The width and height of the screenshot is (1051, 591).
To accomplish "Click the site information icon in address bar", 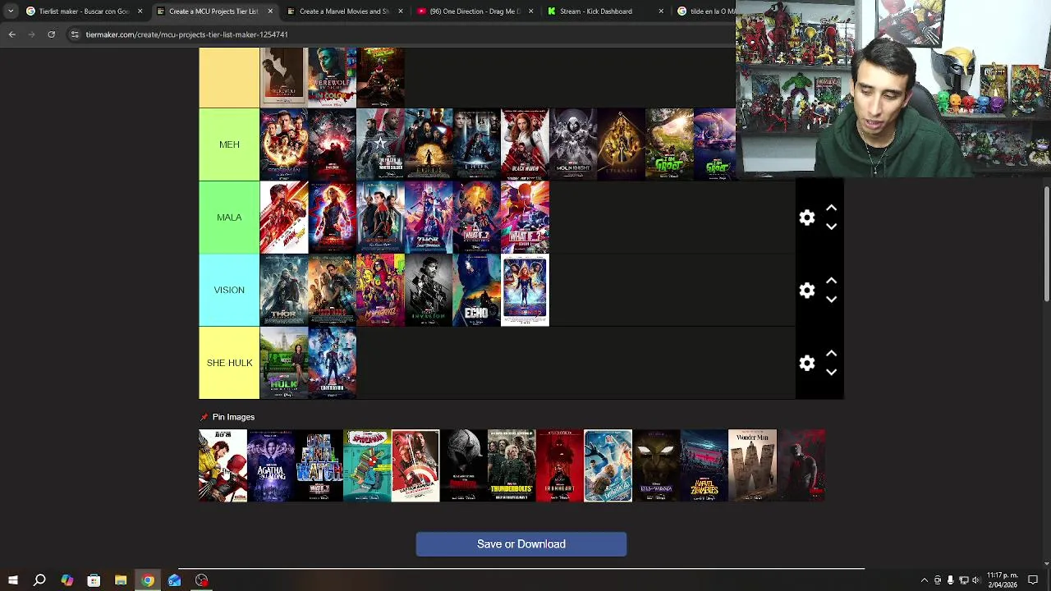I will [75, 34].
